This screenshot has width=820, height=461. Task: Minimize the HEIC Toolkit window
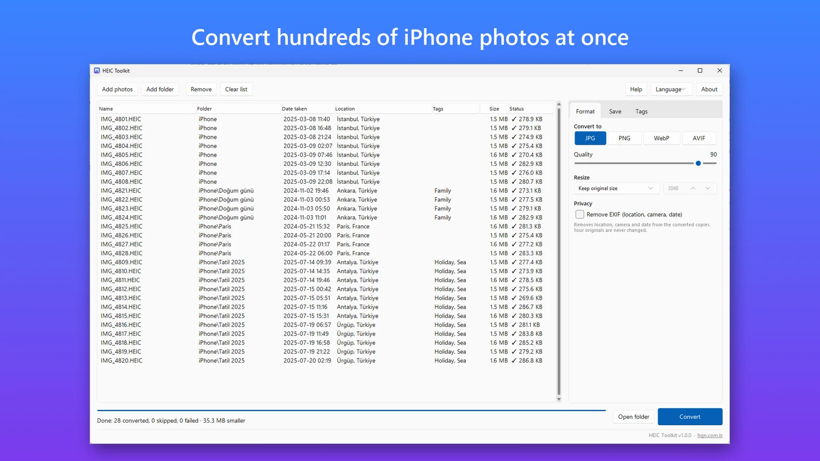click(x=681, y=71)
